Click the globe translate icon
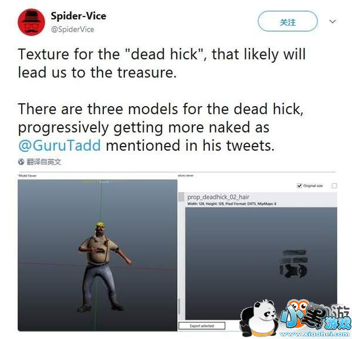 pos(21,162)
